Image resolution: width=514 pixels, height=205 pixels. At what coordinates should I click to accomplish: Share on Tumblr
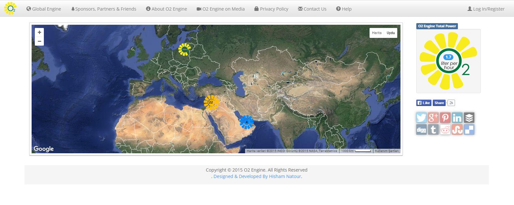pyautogui.click(x=433, y=129)
